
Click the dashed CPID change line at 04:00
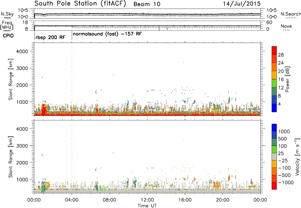pyautogui.click(x=72, y=79)
